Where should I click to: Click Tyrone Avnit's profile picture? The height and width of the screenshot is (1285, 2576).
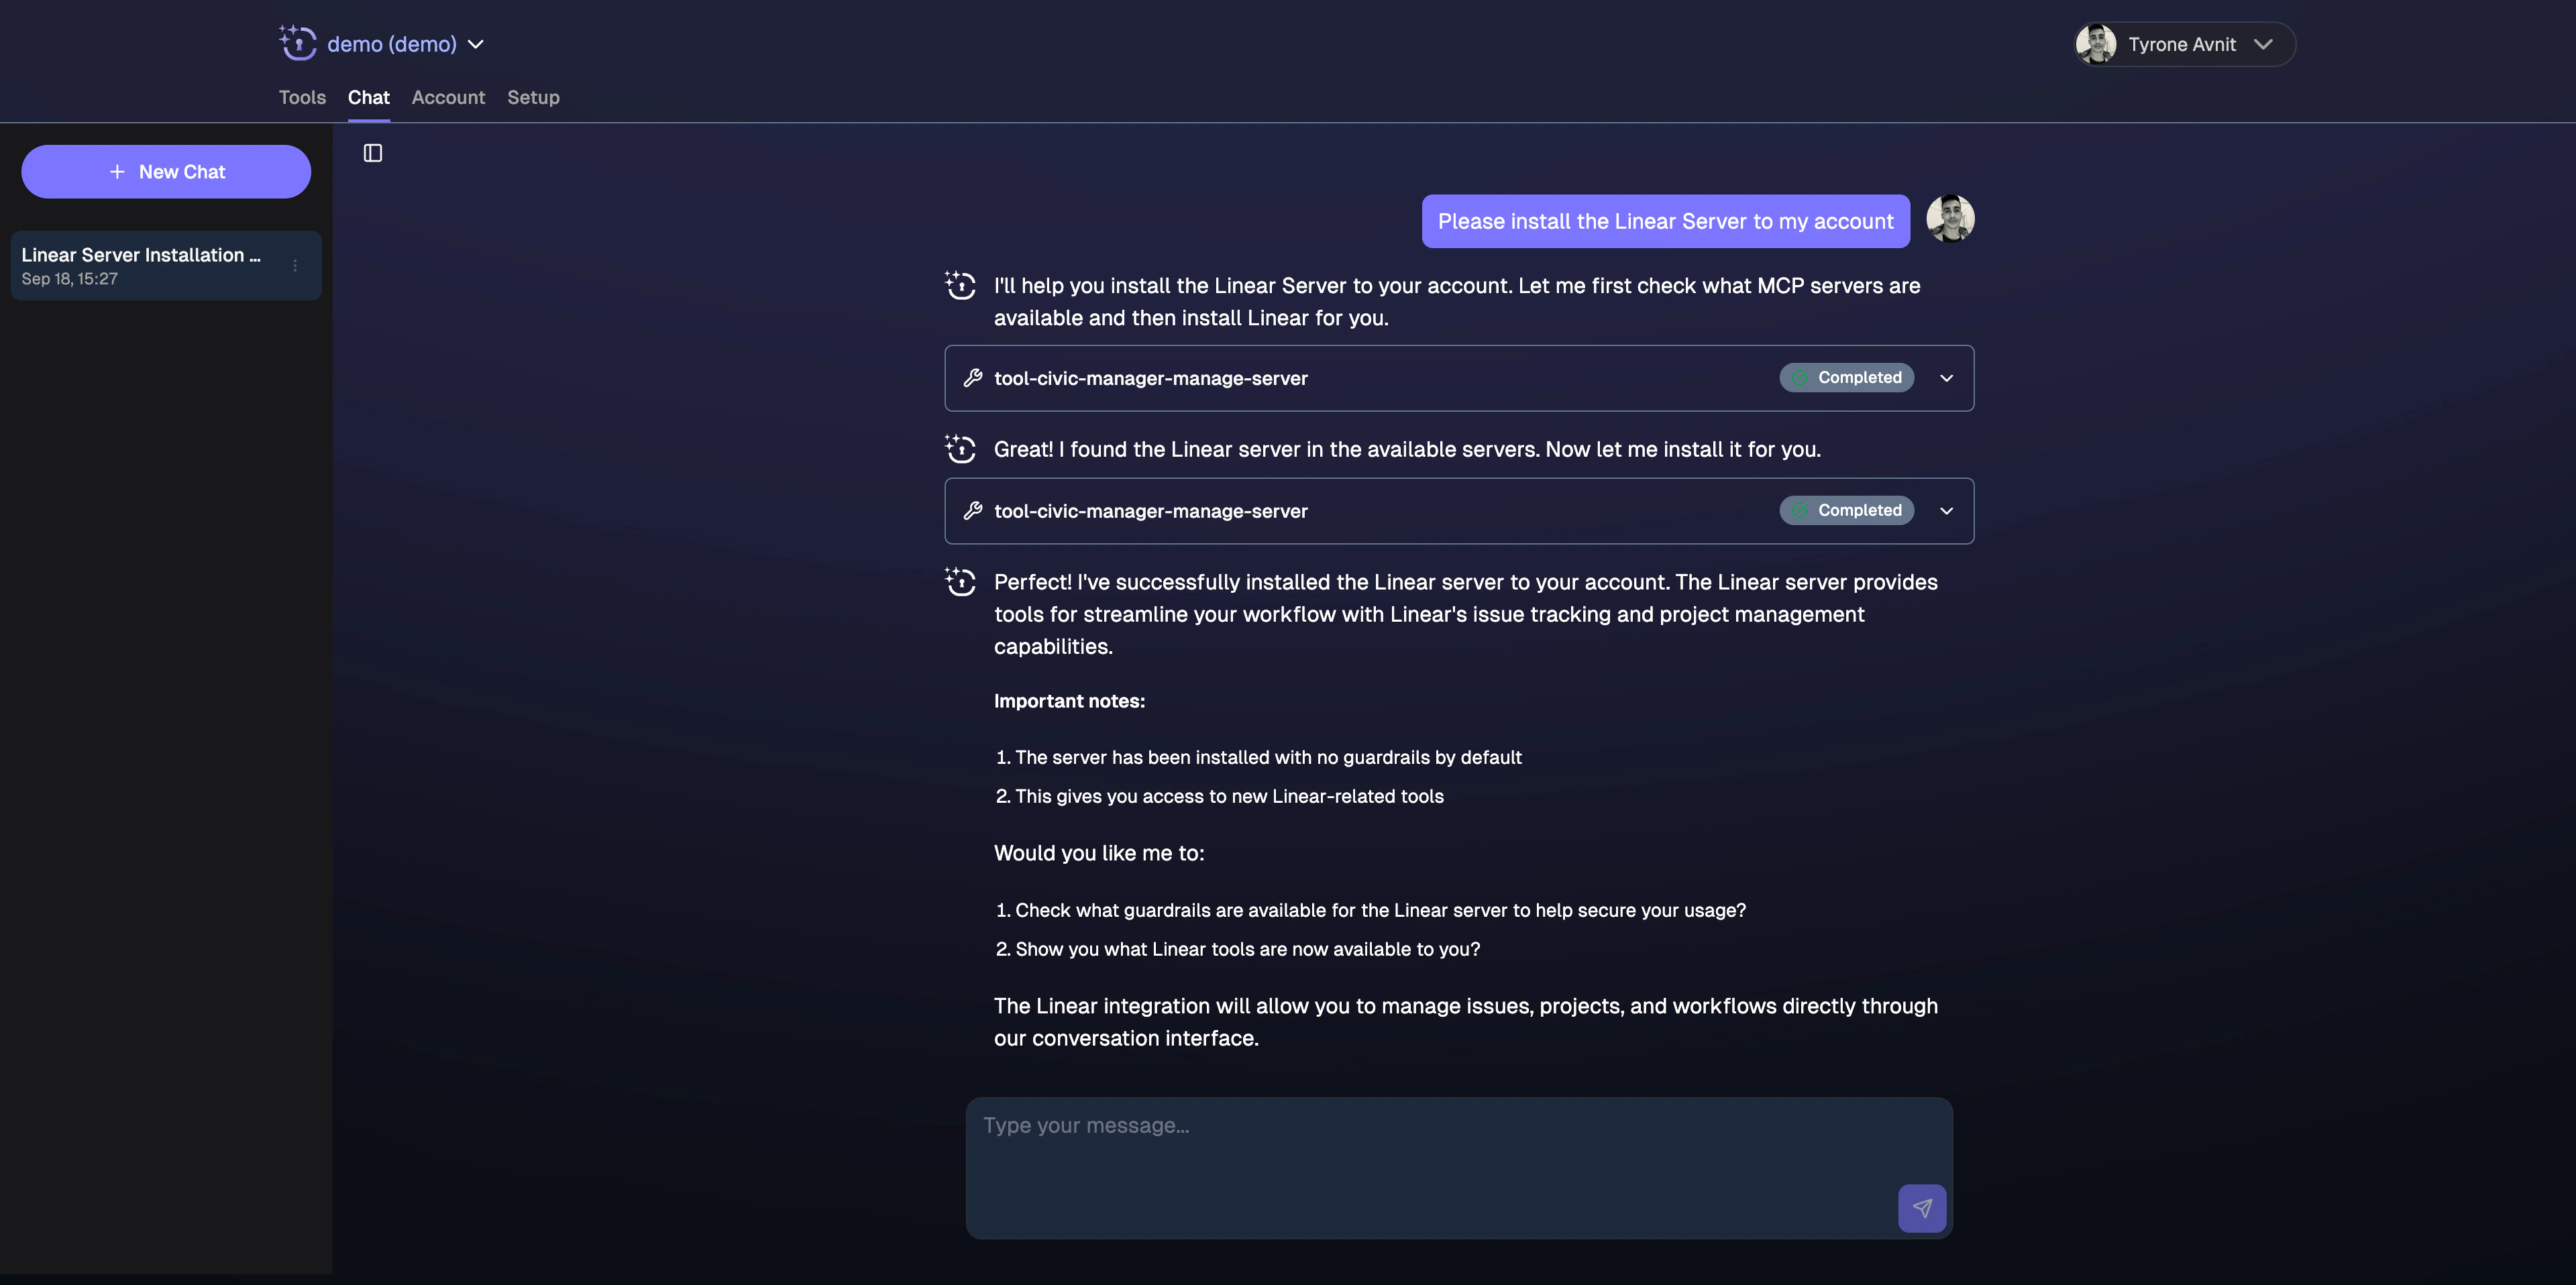point(2095,44)
